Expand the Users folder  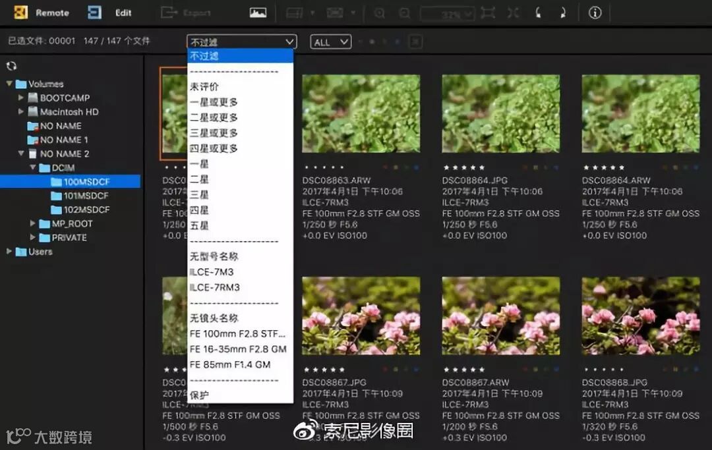pyautogui.click(x=9, y=251)
